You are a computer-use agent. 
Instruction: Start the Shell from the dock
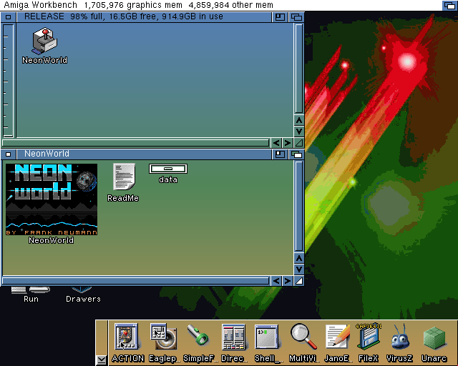(x=266, y=337)
